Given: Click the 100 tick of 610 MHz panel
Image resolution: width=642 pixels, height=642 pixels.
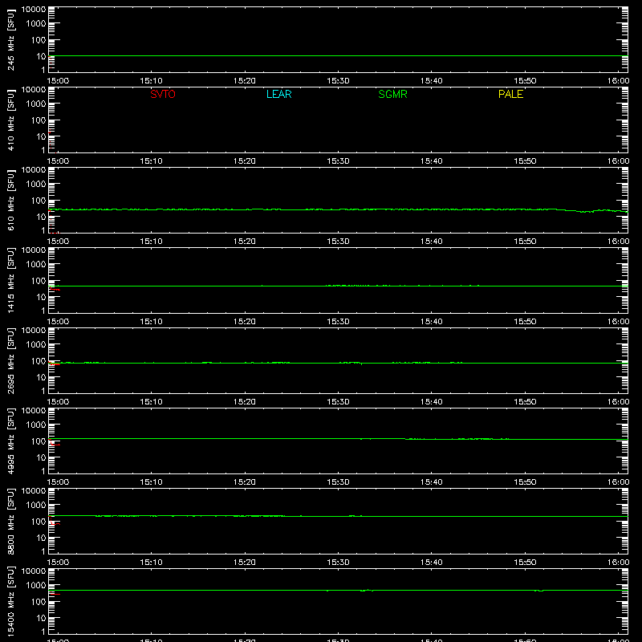Looking at the screenshot, I should (x=39, y=201).
